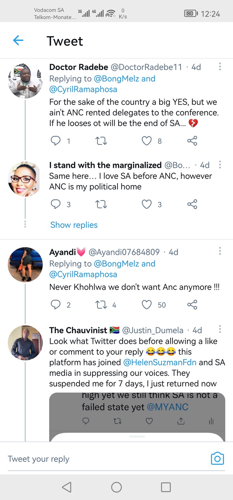Like the 'I stand with the marginalized' tweet
The width and height of the screenshot is (233, 500).
pos(147,204)
